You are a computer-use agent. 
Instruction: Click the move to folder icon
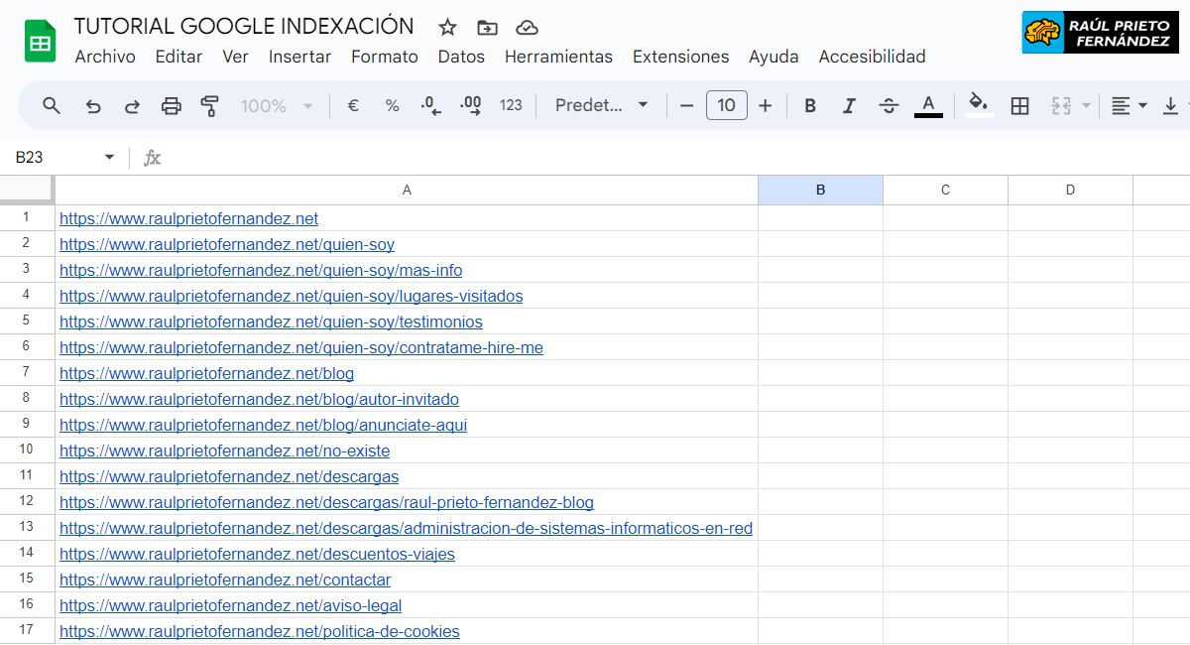point(487,27)
